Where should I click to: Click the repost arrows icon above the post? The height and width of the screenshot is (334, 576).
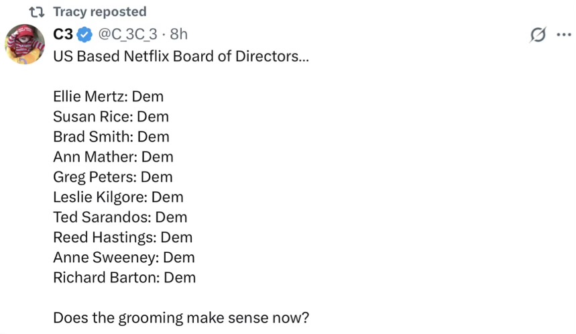[37, 12]
